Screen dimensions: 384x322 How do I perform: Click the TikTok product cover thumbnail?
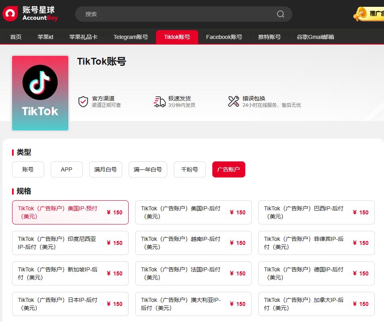point(40,93)
